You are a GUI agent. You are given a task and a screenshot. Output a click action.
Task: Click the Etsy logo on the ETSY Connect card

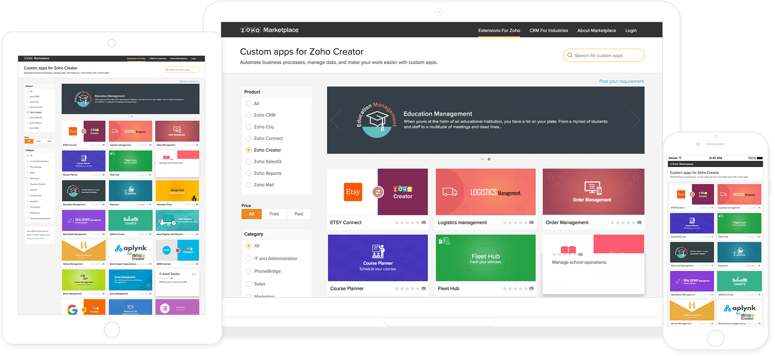[353, 192]
